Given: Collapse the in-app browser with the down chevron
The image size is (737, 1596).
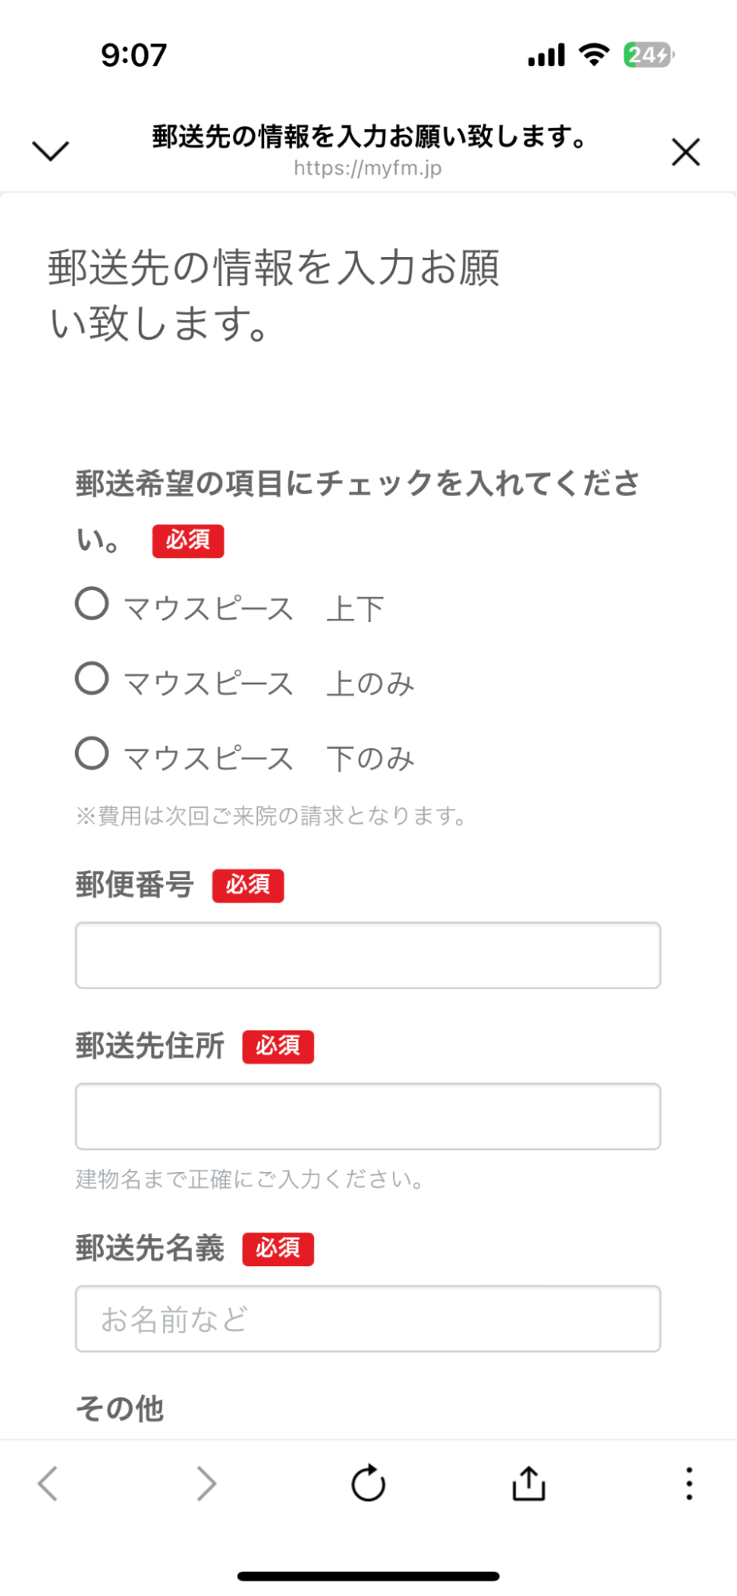Looking at the screenshot, I should coord(50,150).
